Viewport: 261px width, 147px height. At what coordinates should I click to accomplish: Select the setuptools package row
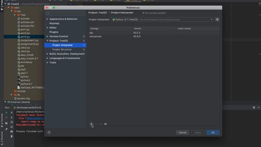click(154, 36)
